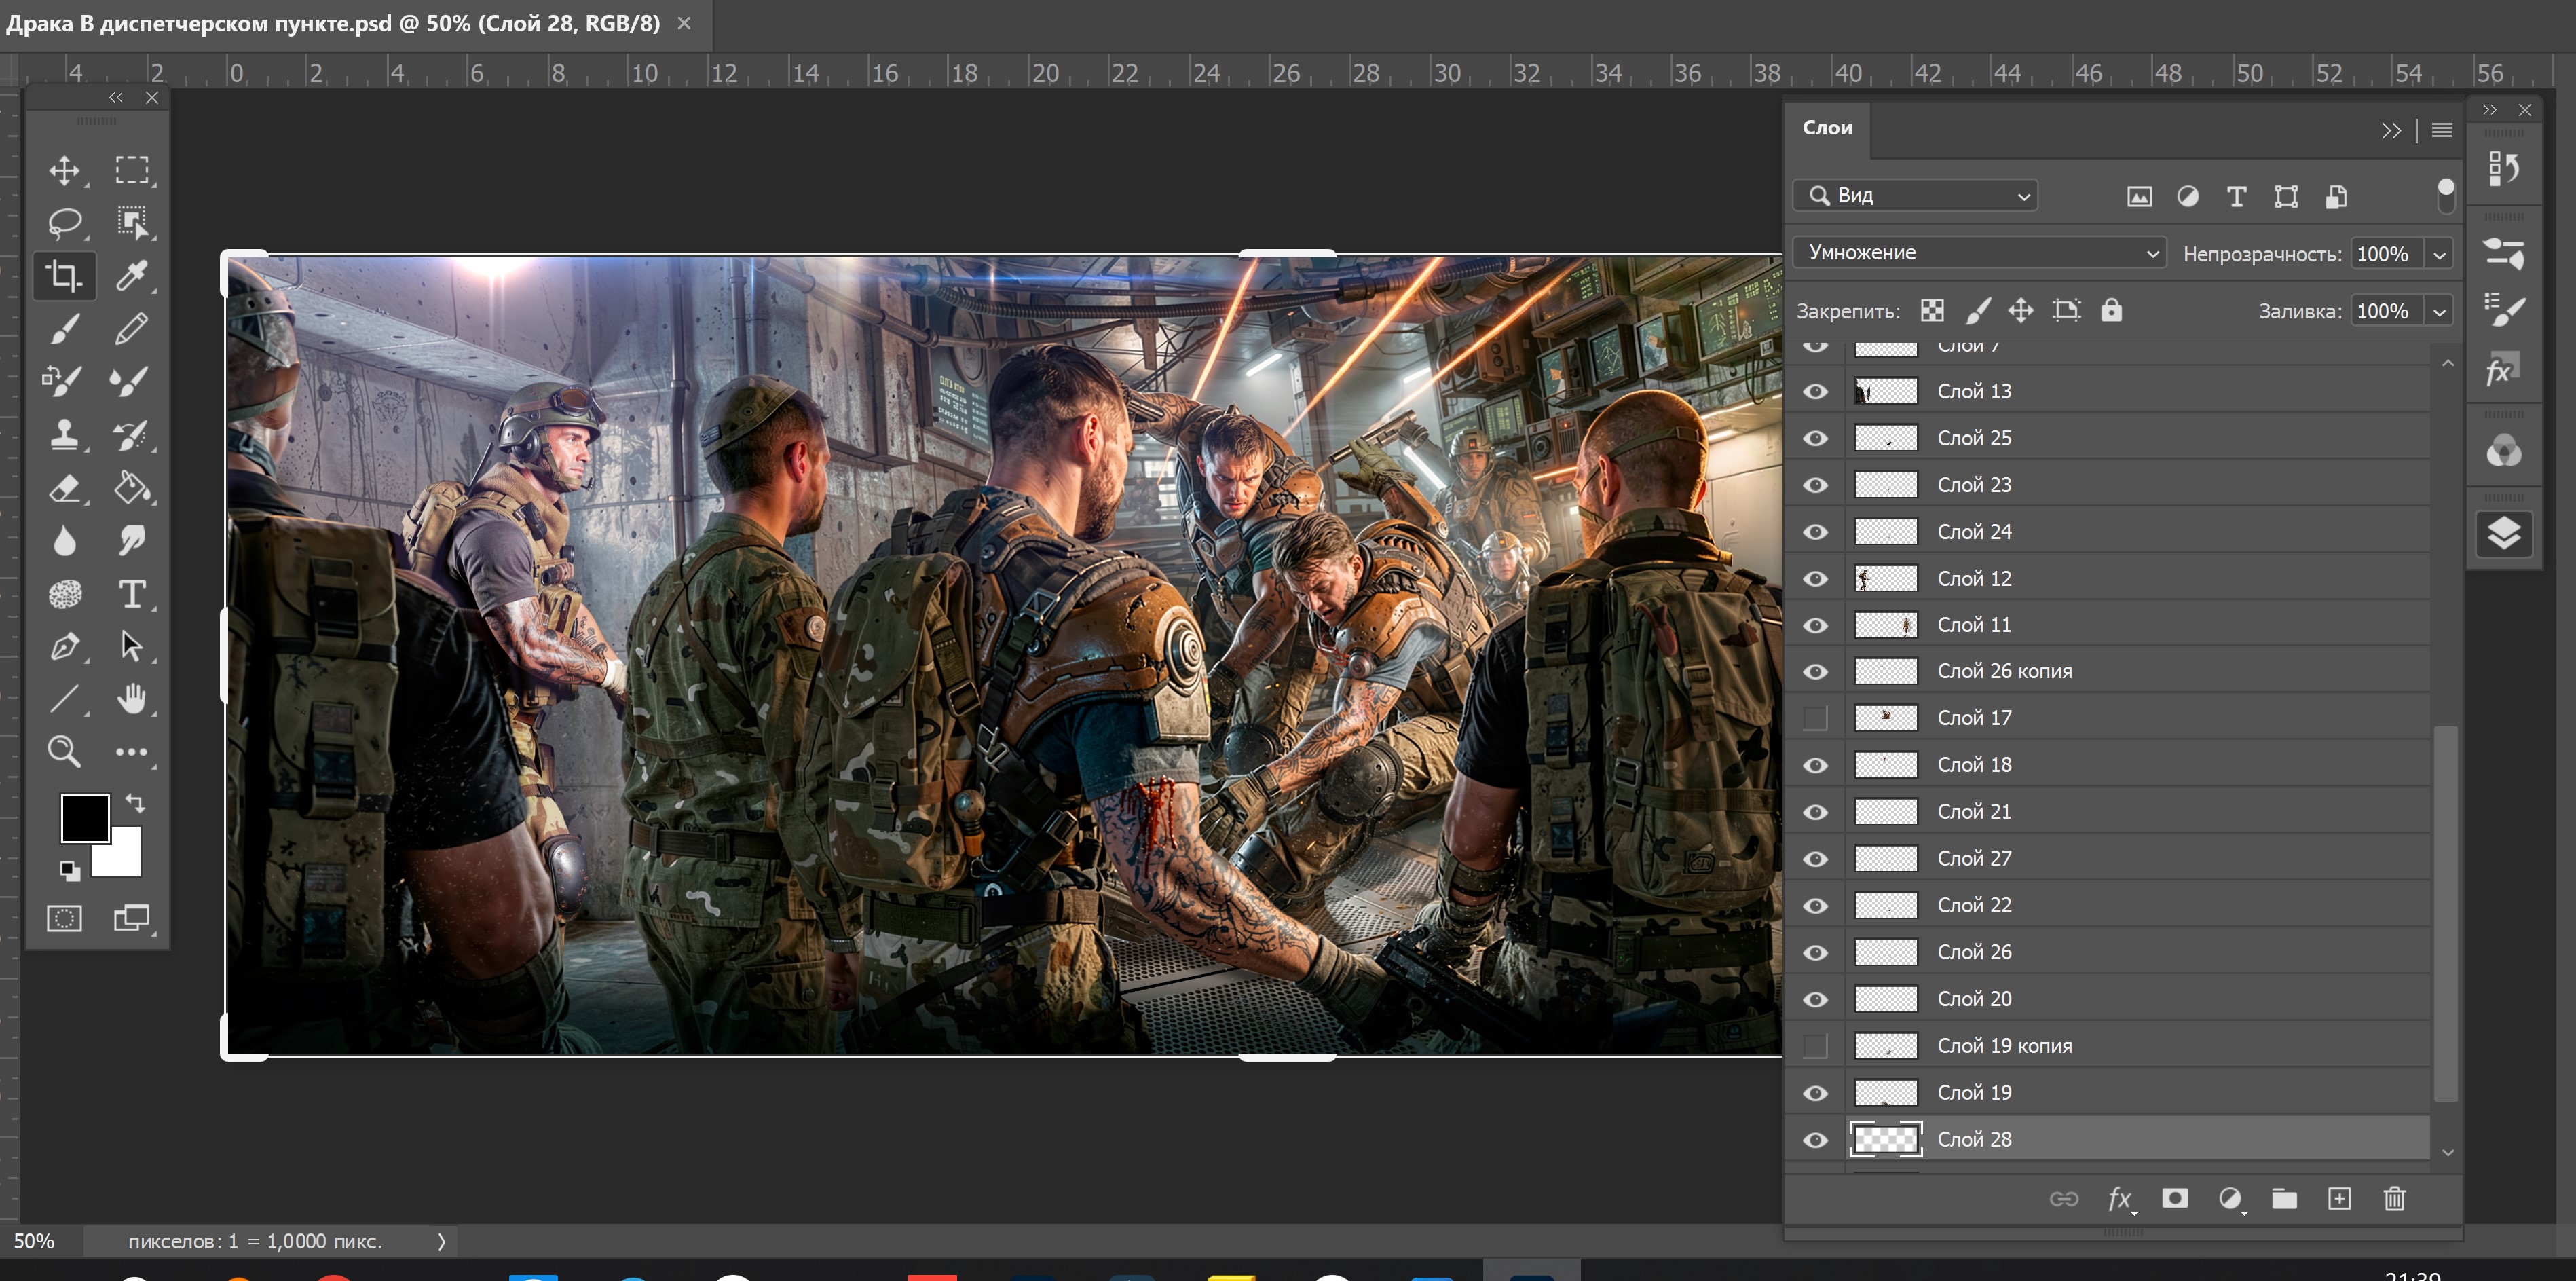The image size is (2576, 1281).
Task: Select layer Слой 11
Action: pos(2137,626)
